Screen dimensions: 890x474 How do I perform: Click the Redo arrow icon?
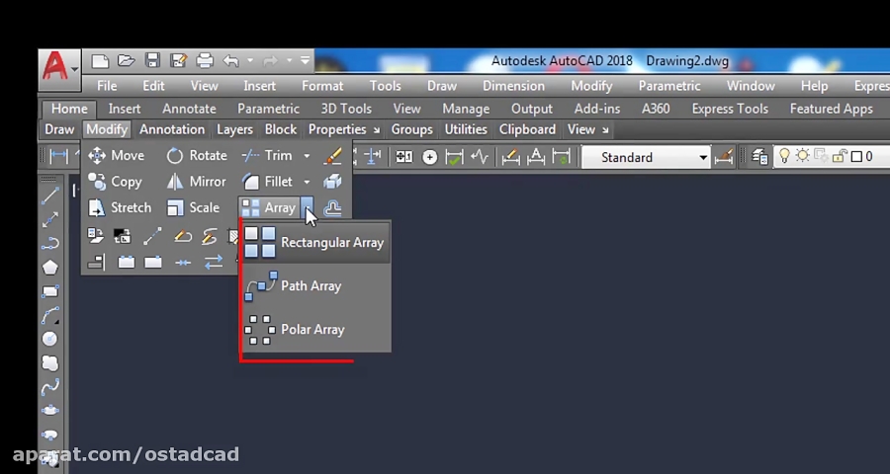(271, 60)
